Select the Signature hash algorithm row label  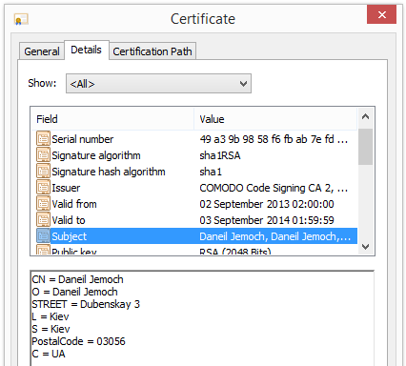click(x=109, y=172)
